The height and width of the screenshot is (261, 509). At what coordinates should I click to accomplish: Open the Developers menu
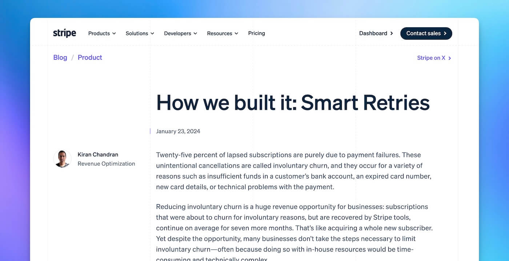180,33
